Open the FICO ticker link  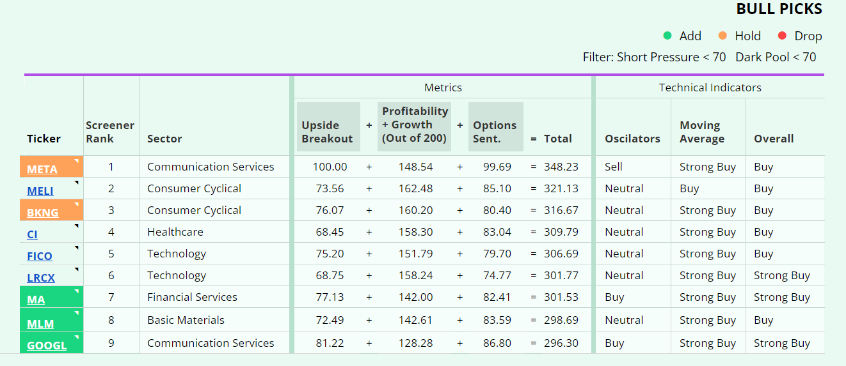coord(40,256)
